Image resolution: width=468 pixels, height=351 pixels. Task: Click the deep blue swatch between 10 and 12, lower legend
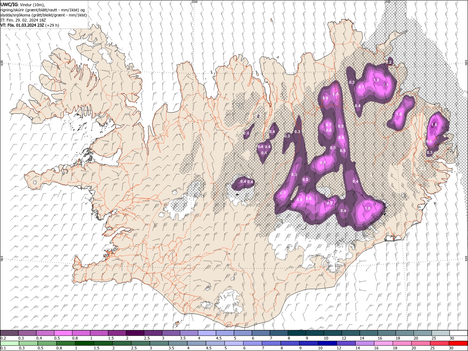pyautogui.click(x=327, y=343)
